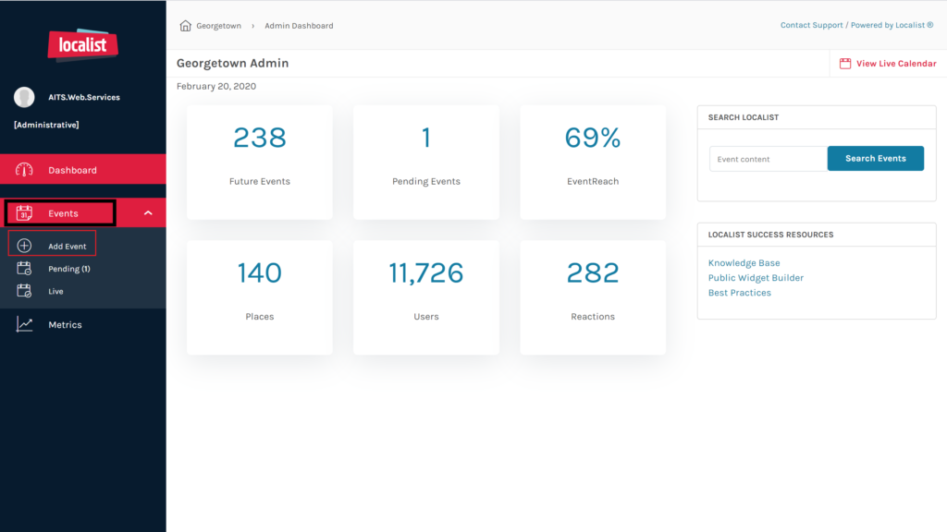Image resolution: width=947 pixels, height=532 pixels.
Task: Click the Best Practices link
Action: (739, 293)
